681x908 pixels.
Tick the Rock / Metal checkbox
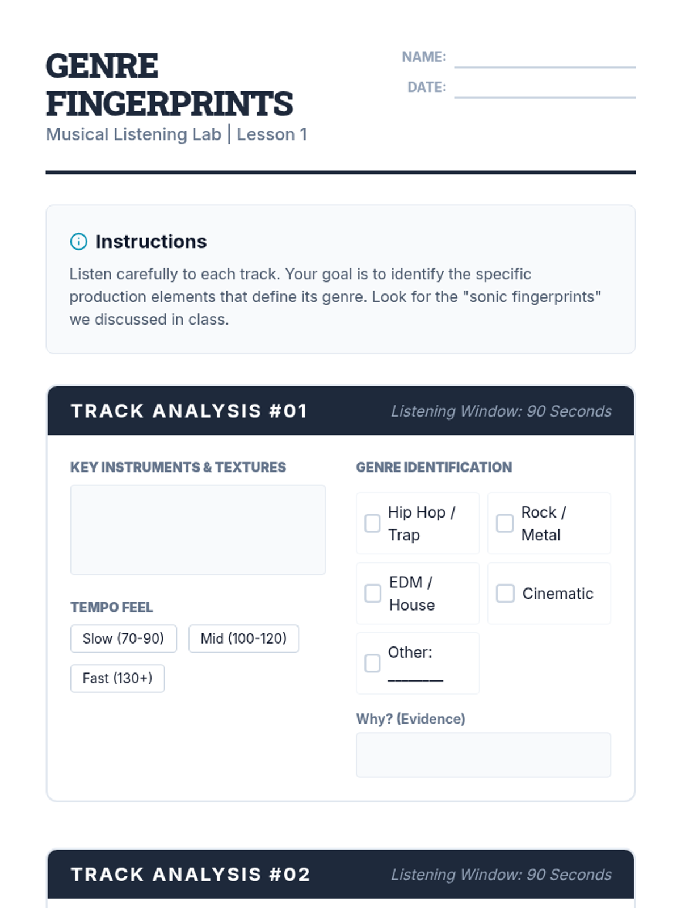505,523
